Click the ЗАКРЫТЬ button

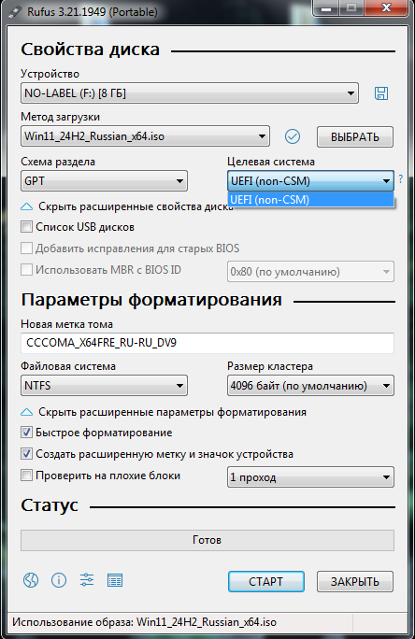click(x=355, y=581)
